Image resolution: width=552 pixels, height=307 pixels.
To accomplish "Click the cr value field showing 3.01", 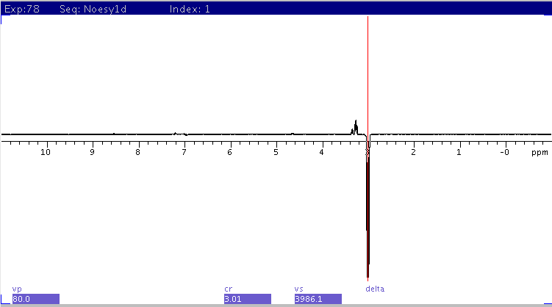I will [248, 299].
